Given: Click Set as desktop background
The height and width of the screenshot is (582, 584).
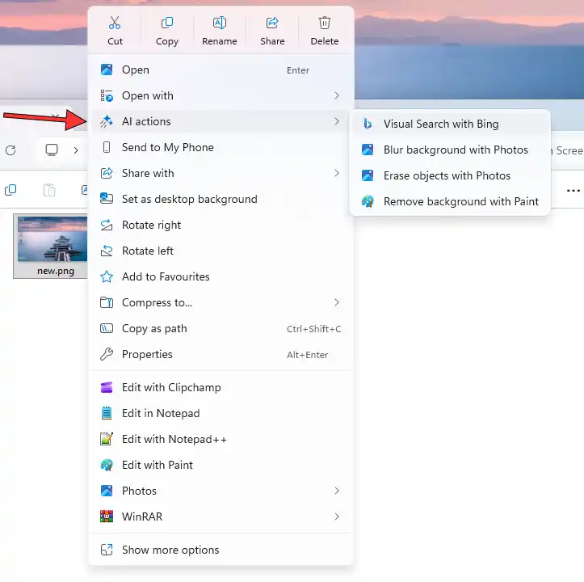Looking at the screenshot, I should [189, 199].
